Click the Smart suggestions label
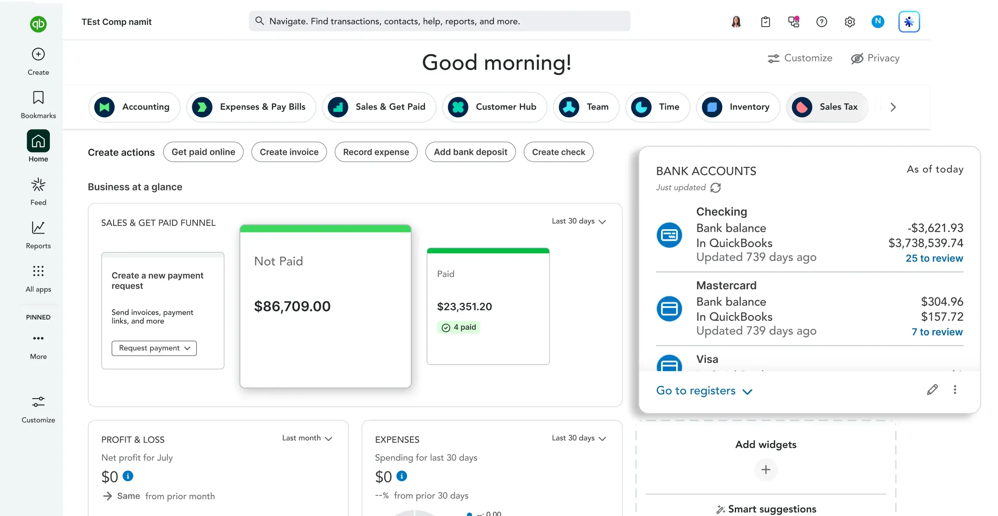Viewport: 998px width, 516px height. coord(772,509)
